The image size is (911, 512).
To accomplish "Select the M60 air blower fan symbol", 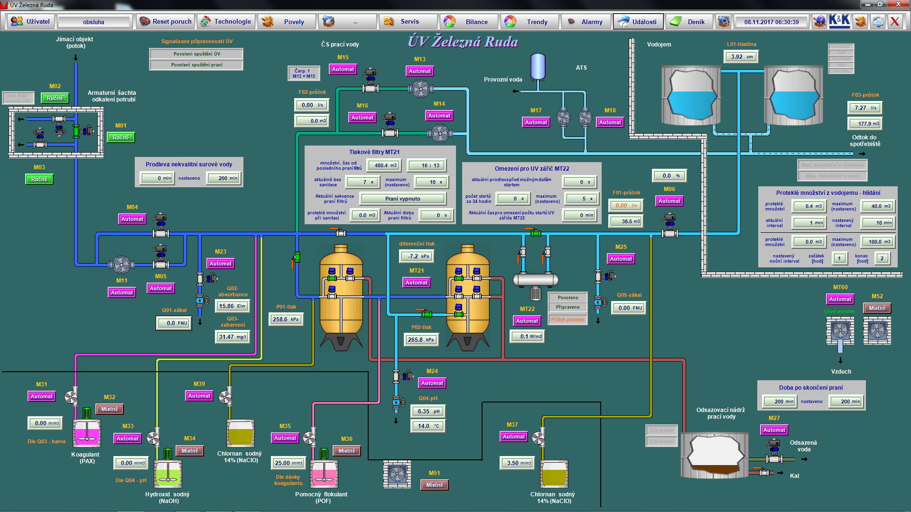I will pos(840,330).
